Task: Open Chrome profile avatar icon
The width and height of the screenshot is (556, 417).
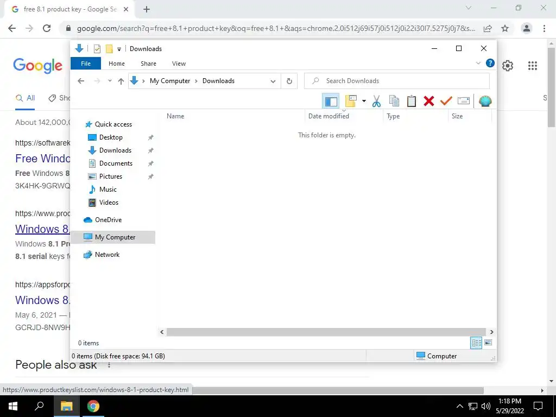Action: coord(527,28)
